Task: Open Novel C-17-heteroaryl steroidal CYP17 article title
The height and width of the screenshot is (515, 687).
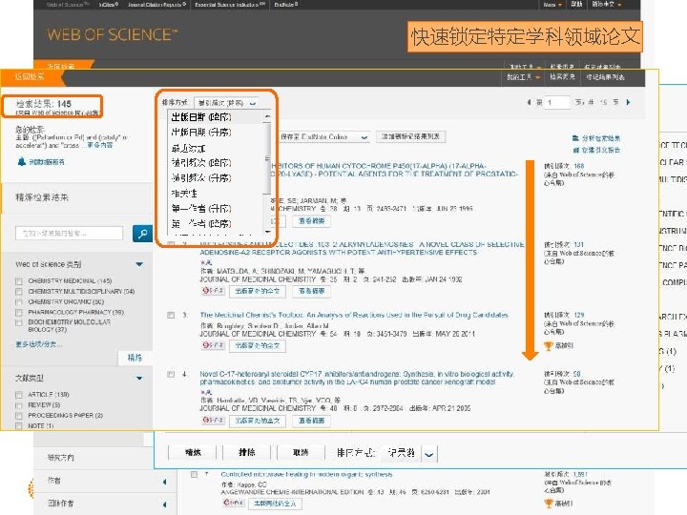Action: click(357, 378)
